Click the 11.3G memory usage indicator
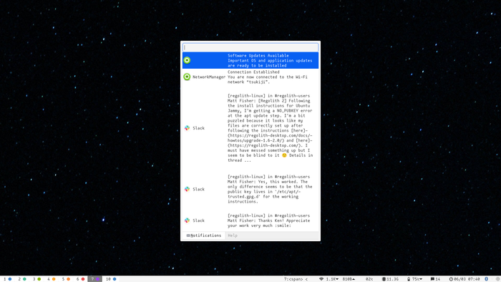501x282 pixels. pos(390,279)
